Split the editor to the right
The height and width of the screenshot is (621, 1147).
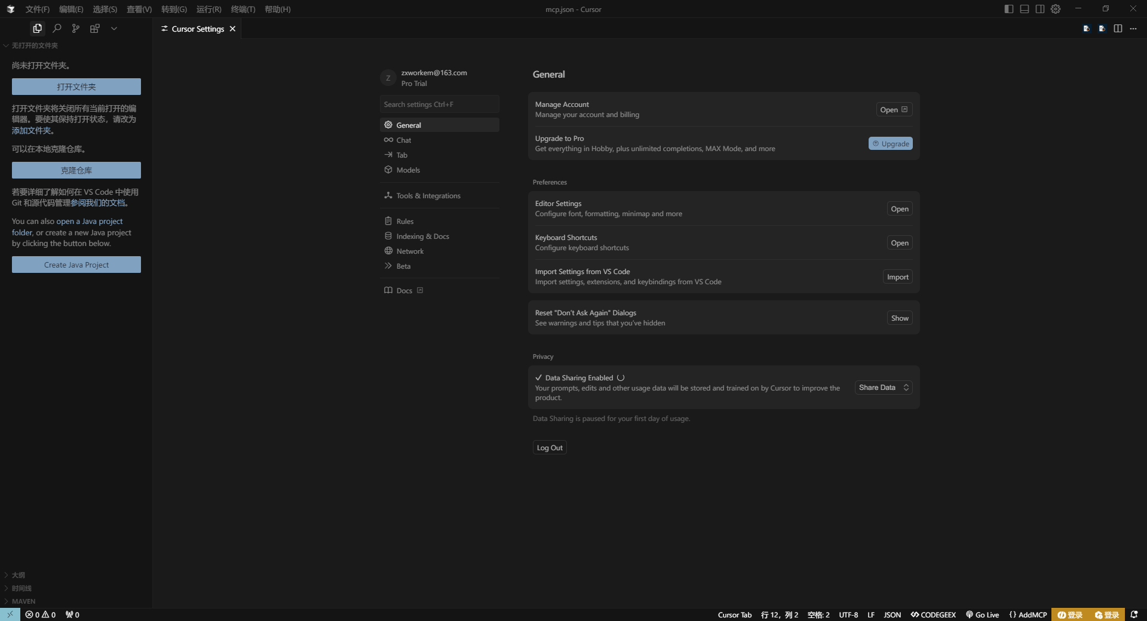1118,28
